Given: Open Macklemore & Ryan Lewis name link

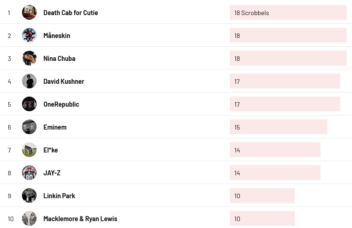Looking at the screenshot, I should [x=80, y=219].
